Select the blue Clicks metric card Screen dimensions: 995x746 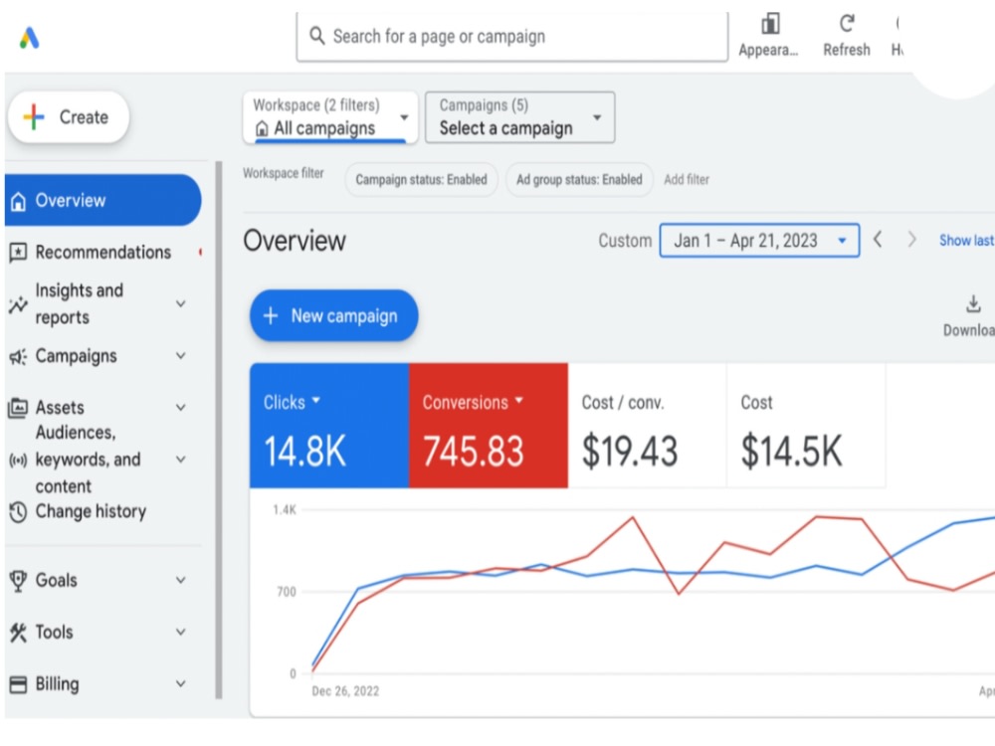pos(329,425)
